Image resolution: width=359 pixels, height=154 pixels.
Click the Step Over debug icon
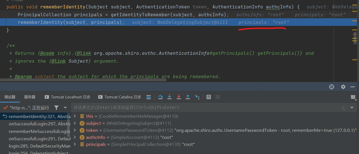(160, 97)
